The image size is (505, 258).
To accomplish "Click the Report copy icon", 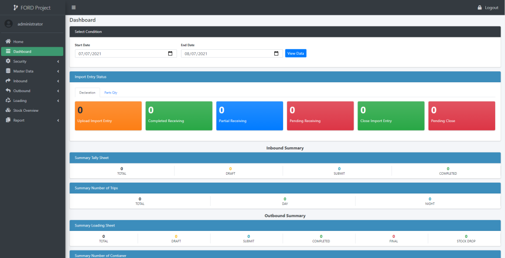I will [x=8, y=120].
